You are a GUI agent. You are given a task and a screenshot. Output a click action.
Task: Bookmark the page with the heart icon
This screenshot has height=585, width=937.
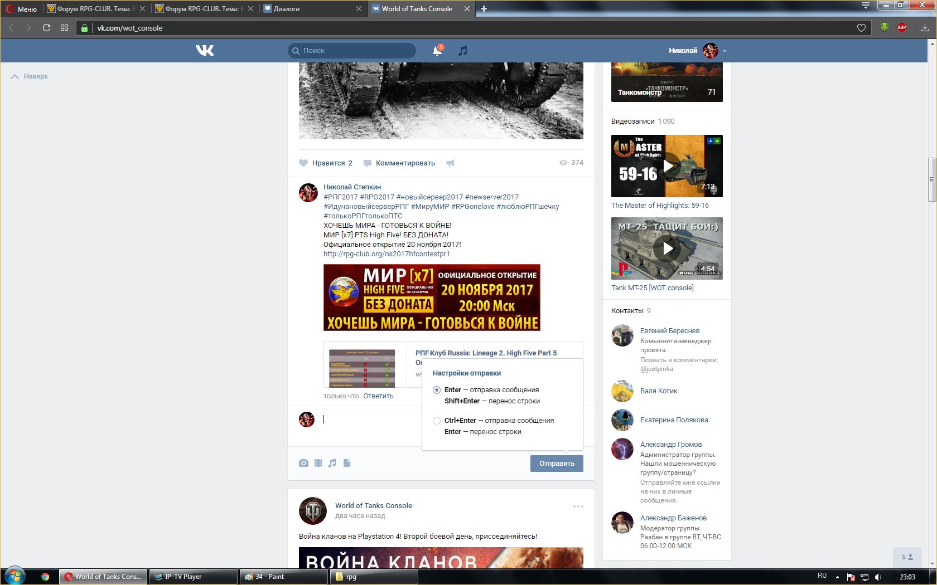(x=861, y=28)
